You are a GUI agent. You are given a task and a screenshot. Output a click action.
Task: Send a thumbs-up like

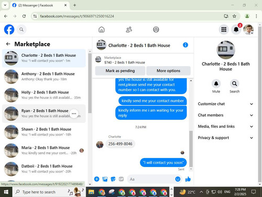point(188,179)
